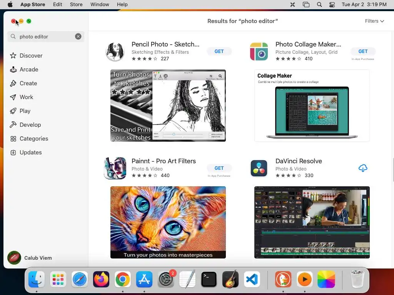Open DaVinci Resolve app icon
Screen dimensions: 394x295
click(259, 168)
